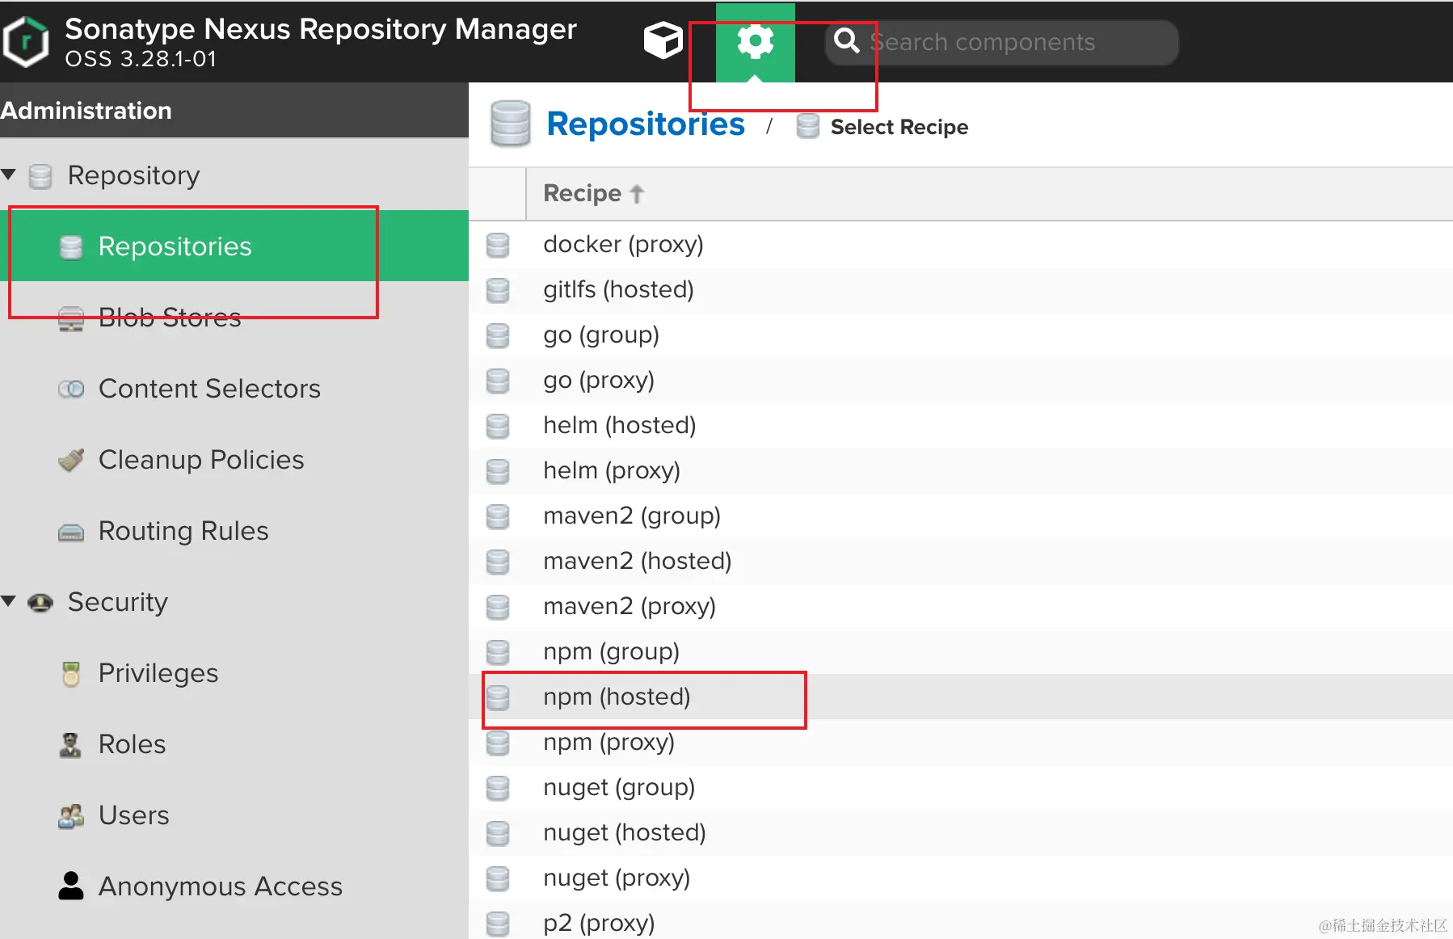Viewport: 1453px width, 939px height.
Task: Open Users in the sidebar
Action: coord(234,815)
